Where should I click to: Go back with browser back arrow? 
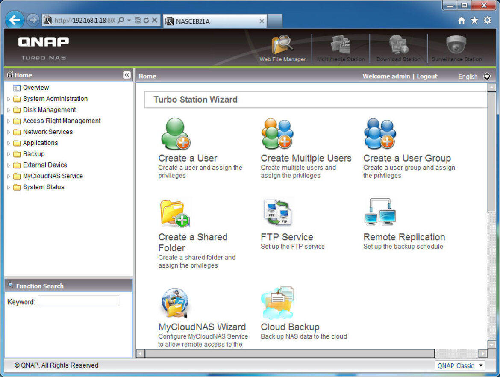(15, 20)
